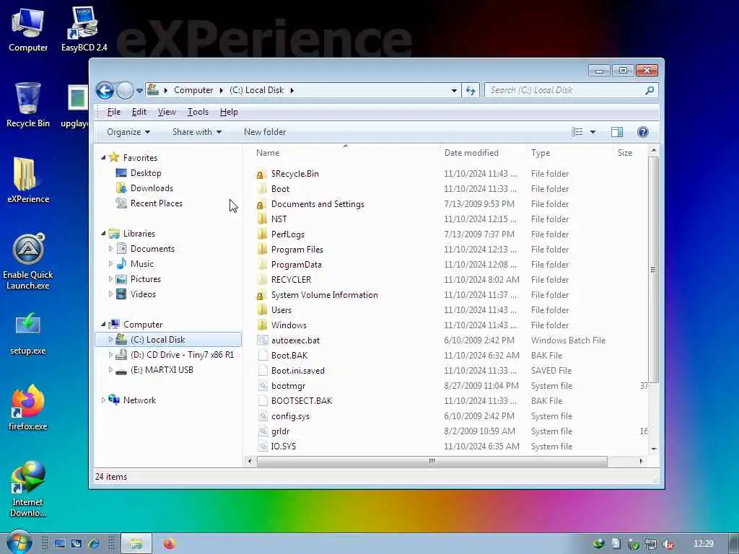739x554 pixels.
Task: Click the search magnifier icon
Action: coord(650,90)
